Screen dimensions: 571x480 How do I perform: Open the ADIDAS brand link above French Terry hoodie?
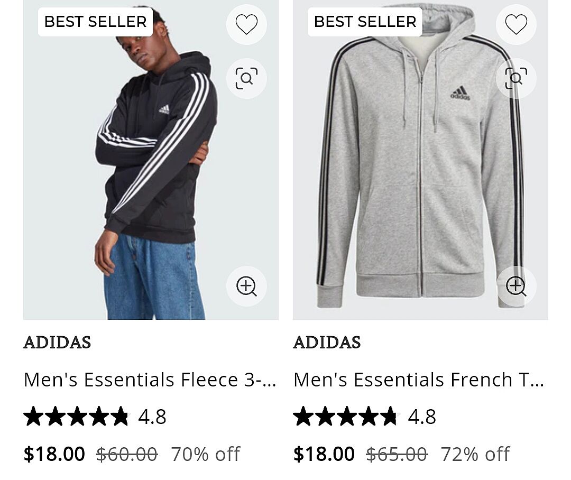tap(327, 343)
